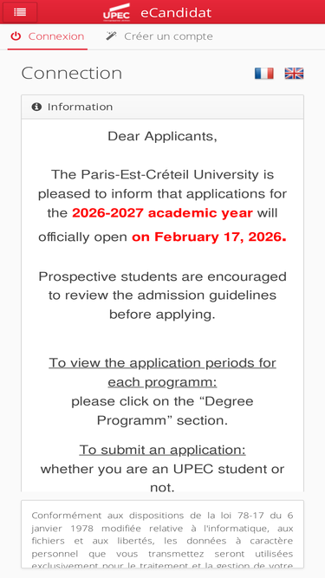Click the UPEC logo in header
Screen dimensions: 325x578
point(116,12)
